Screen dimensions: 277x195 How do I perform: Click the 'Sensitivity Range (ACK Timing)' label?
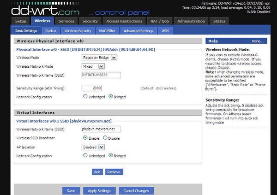(x=40, y=88)
